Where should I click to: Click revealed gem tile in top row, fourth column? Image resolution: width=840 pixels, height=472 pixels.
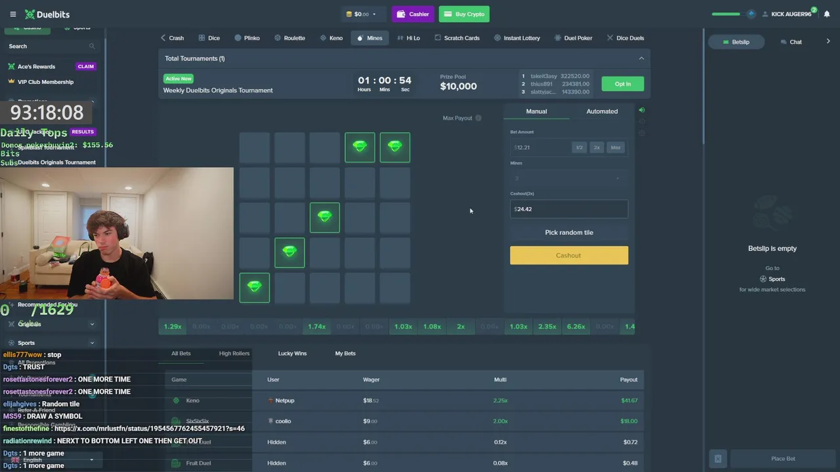pos(360,147)
